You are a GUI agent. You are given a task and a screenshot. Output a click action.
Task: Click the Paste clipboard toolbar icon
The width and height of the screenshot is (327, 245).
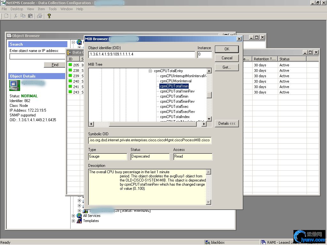pyautogui.click(x=31, y=16)
